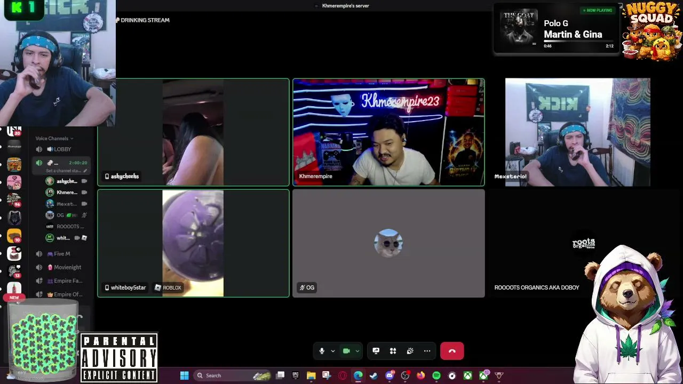Open the first Xbox icon on the taskbar
This screenshot has width=683, height=384.
coord(467,375)
